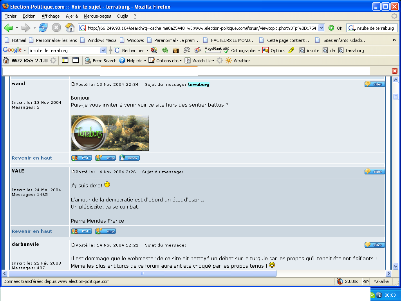Click the Google logo in the toolbar
Viewport: 401px width, 301px height.
pos(12,50)
